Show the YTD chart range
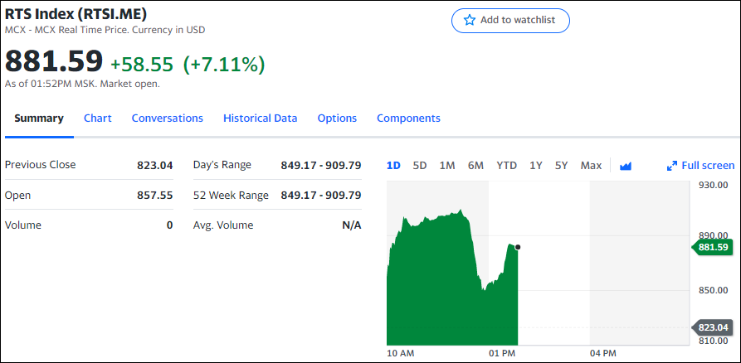Screen dimensions: 741x363 click(506, 166)
